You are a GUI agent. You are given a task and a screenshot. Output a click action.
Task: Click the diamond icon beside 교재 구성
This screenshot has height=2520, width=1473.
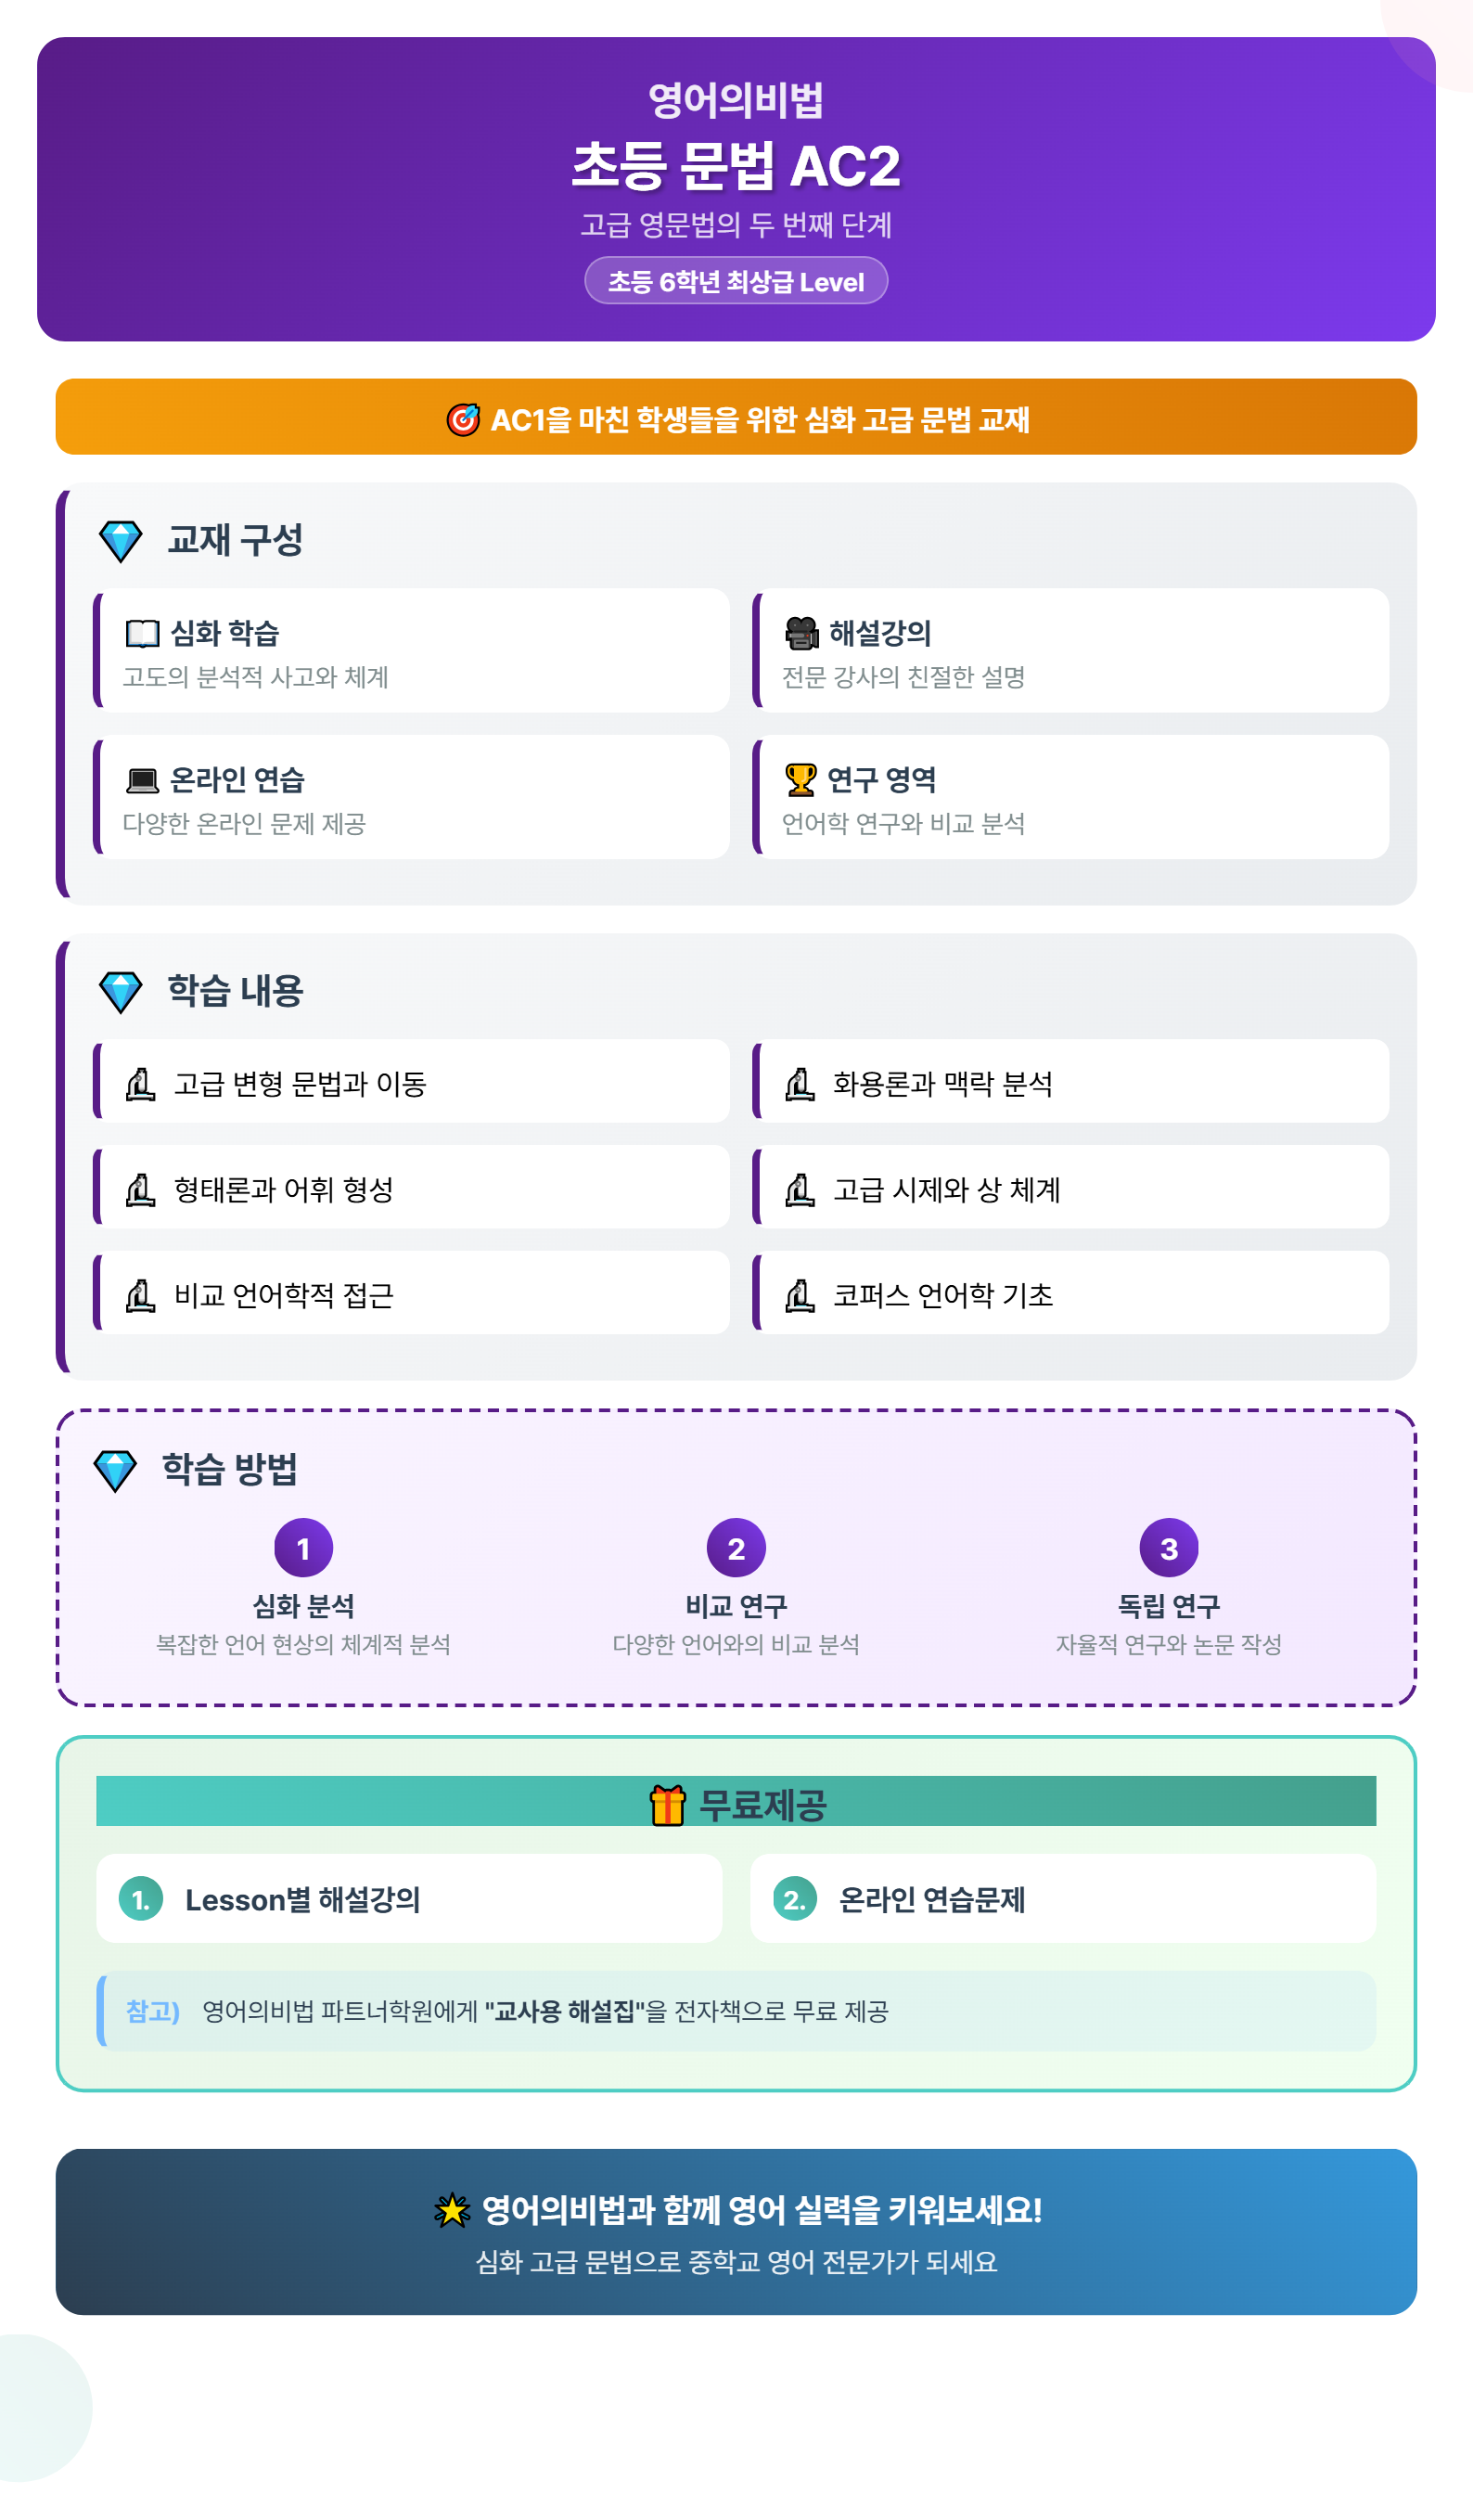click(121, 541)
